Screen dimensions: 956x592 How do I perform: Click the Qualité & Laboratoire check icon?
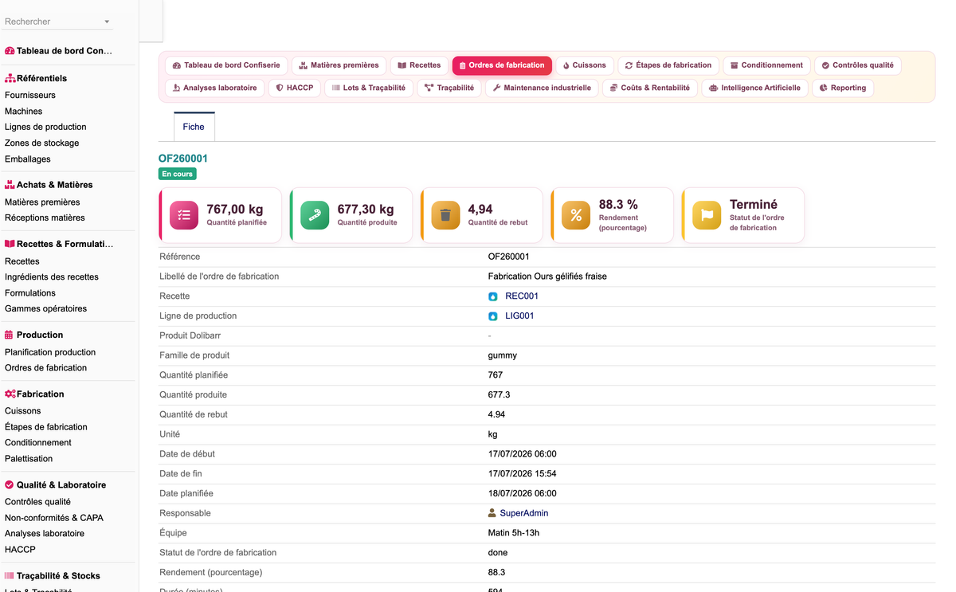10,484
